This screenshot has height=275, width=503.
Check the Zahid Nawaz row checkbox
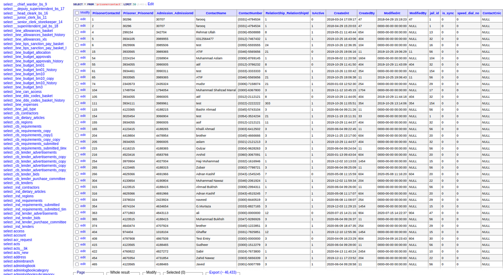click(77, 258)
